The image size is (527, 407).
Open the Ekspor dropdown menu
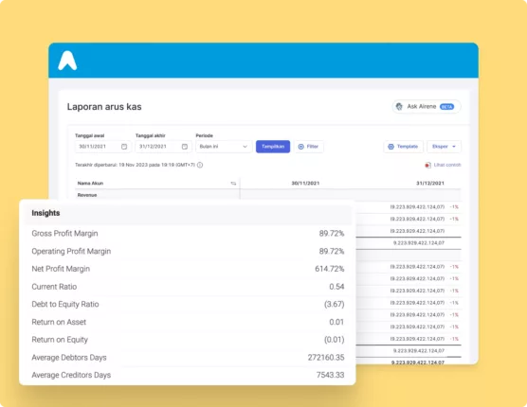(x=444, y=147)
